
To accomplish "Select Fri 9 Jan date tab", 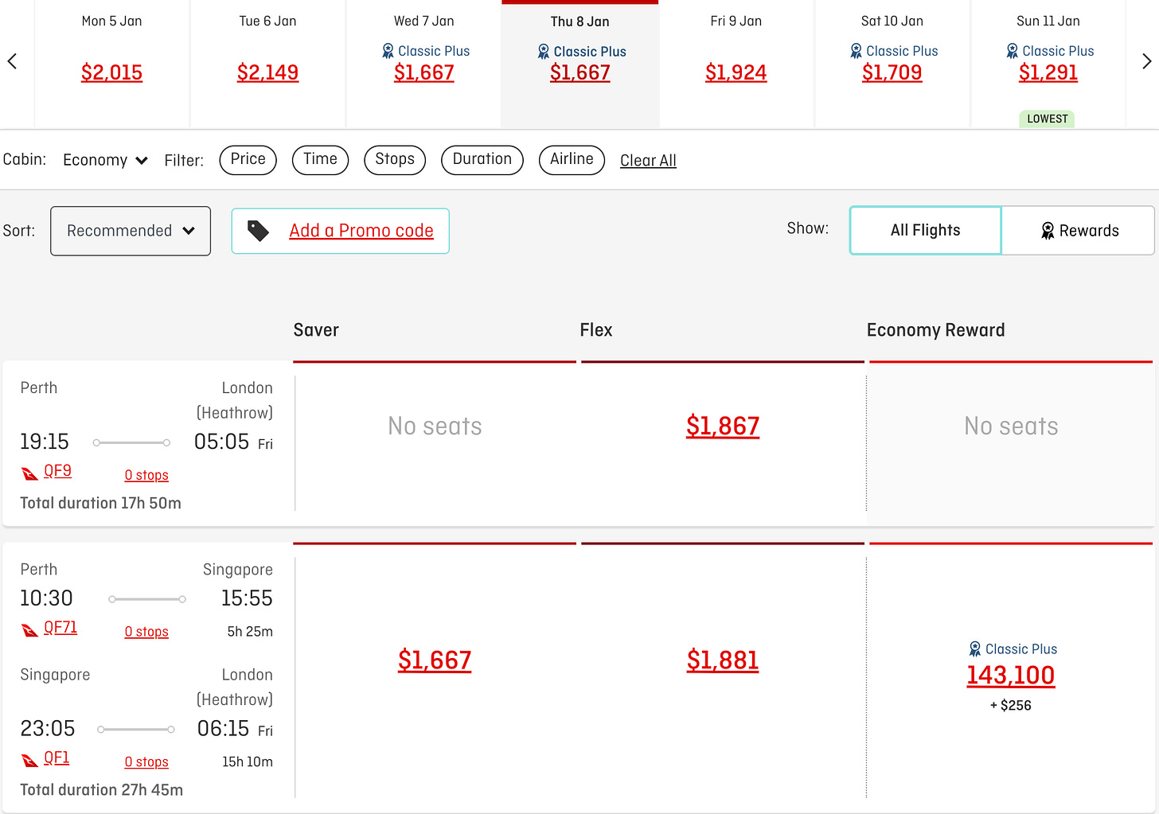I will [736, 64].
